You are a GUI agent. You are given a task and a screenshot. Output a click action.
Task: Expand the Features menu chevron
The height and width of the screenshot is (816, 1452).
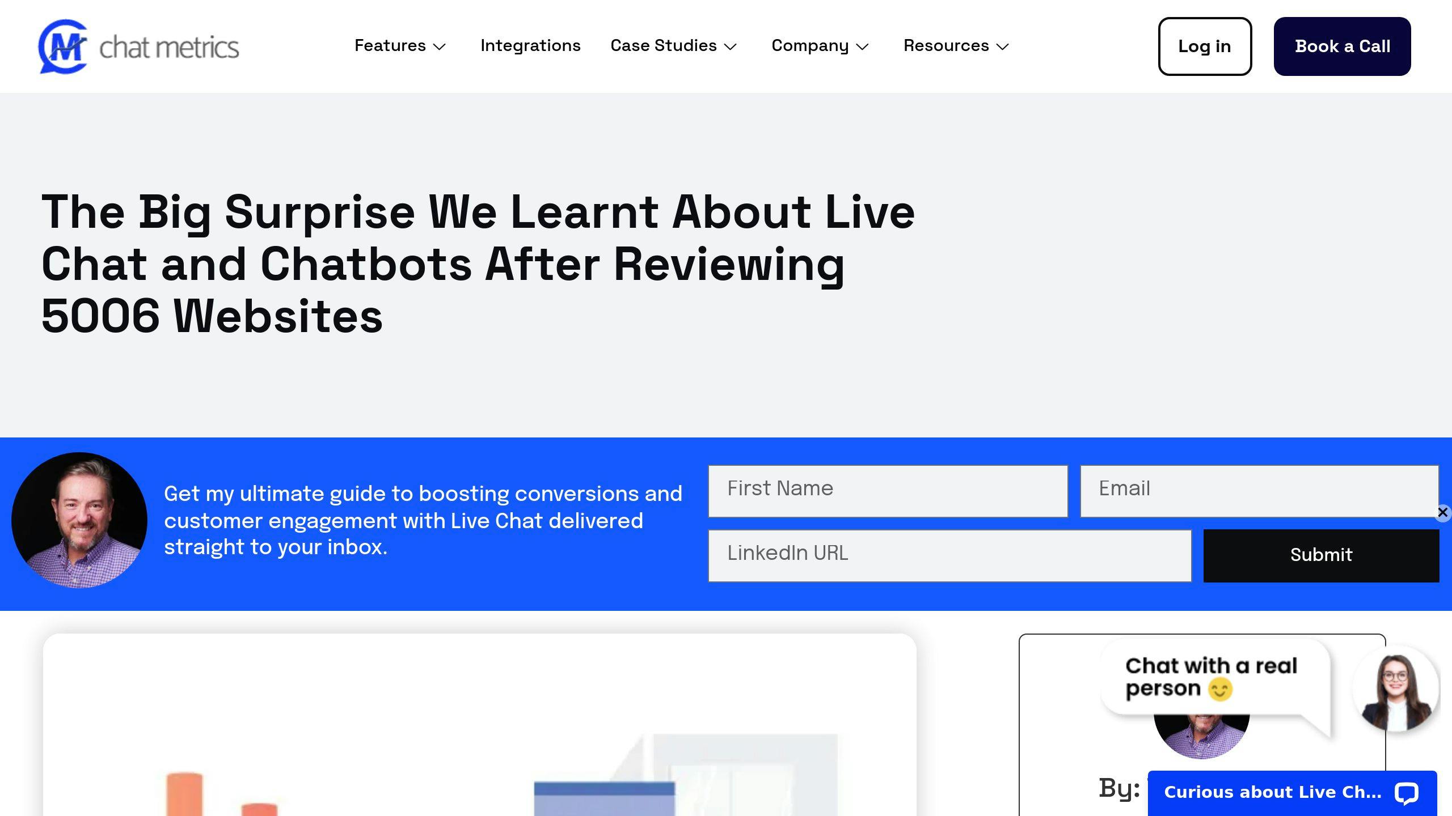440,46
